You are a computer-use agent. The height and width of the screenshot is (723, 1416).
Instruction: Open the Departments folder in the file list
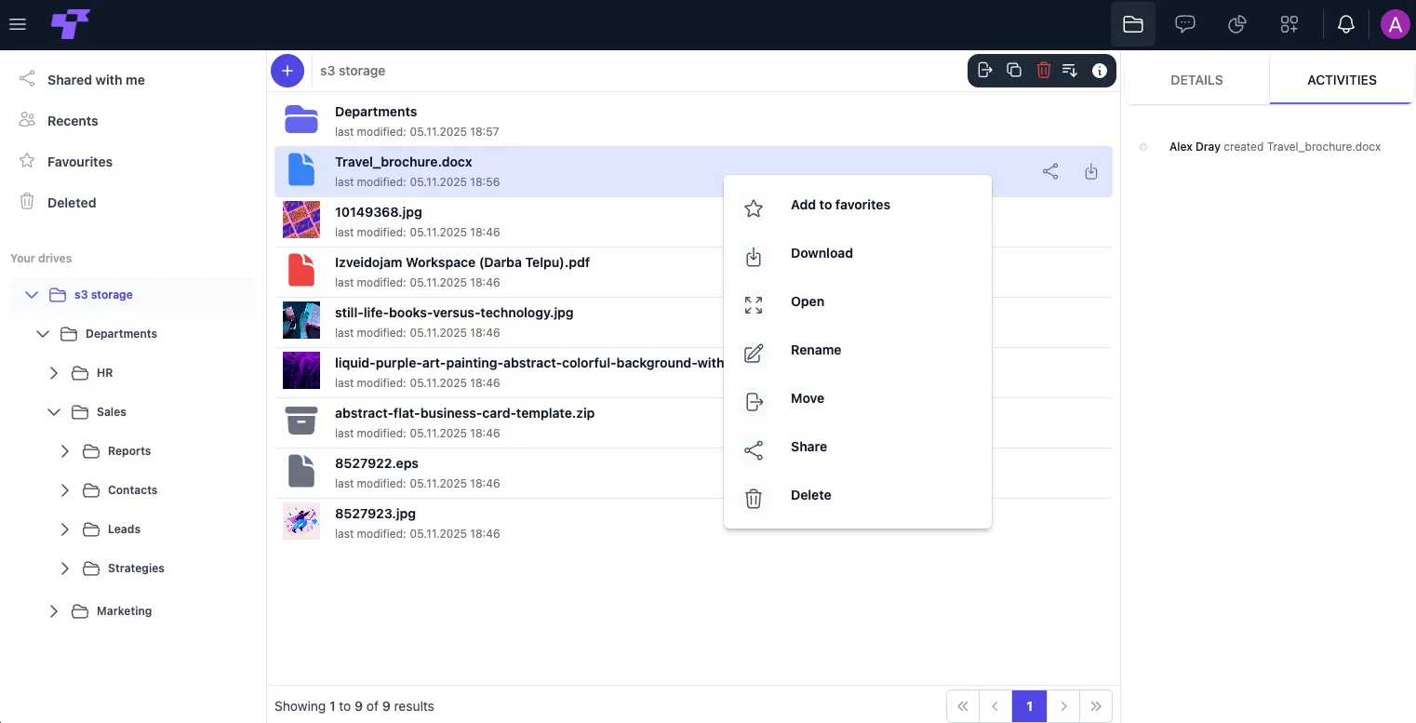pos(693,121)
